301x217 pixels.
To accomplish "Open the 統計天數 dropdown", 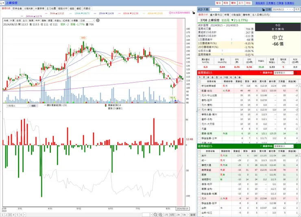I will [x=218, y=9].
